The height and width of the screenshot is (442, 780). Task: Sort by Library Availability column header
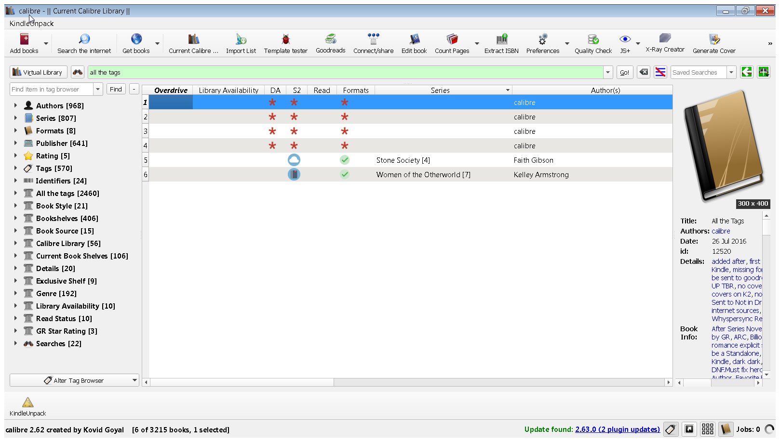[229, 90]
